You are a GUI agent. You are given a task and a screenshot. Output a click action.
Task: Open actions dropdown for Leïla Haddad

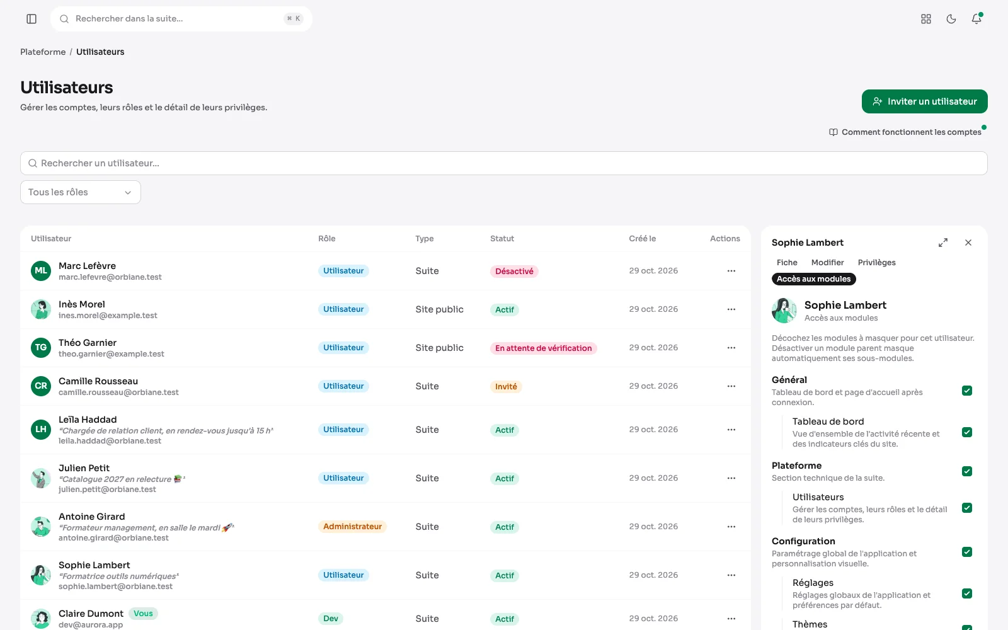pos(731,430)
